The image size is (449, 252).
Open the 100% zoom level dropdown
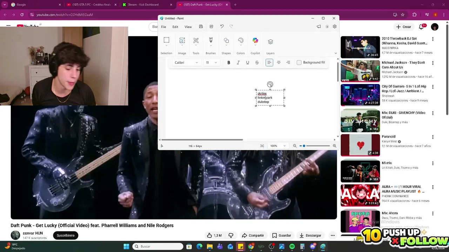coord(278,146)
